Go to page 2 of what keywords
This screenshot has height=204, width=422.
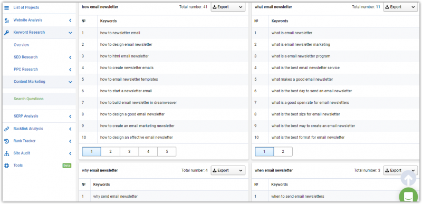283,152
